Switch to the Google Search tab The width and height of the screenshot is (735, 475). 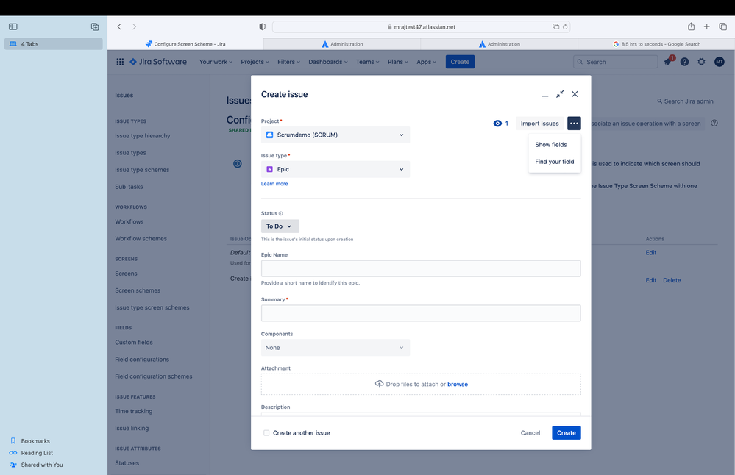(x=656, y=44)
